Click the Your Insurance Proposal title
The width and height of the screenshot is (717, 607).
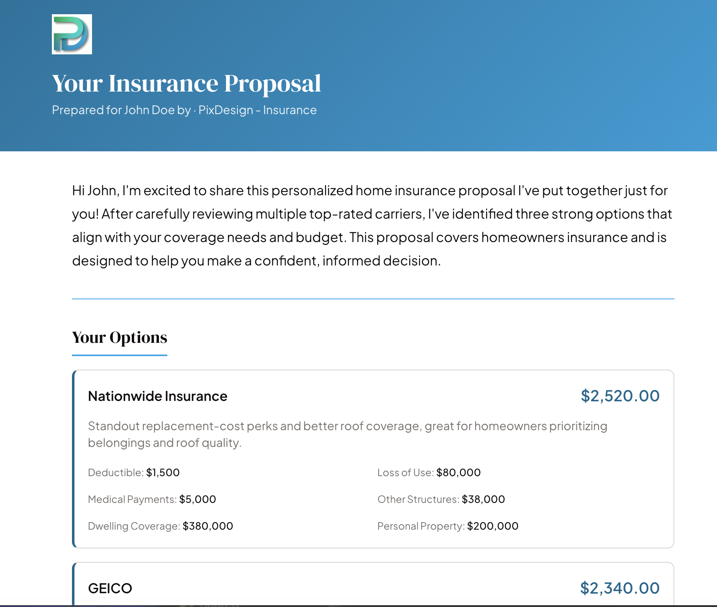click(x=186, y=83)
